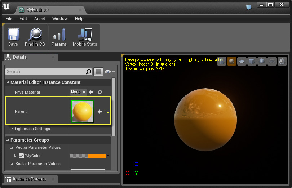Switch to Instance Parents tab
This screenshot has height=188, width=292.
click(x=29, y=179)
